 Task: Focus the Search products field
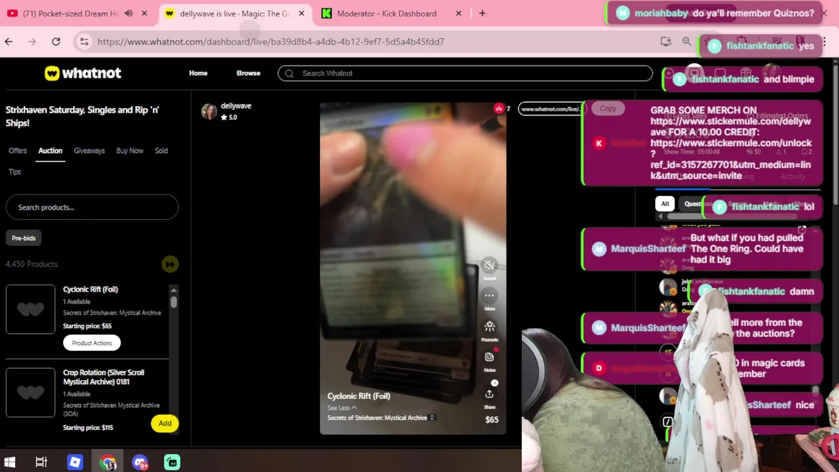[x=92, y=207]
